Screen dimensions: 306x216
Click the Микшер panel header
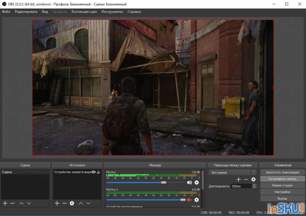point(155,165)
